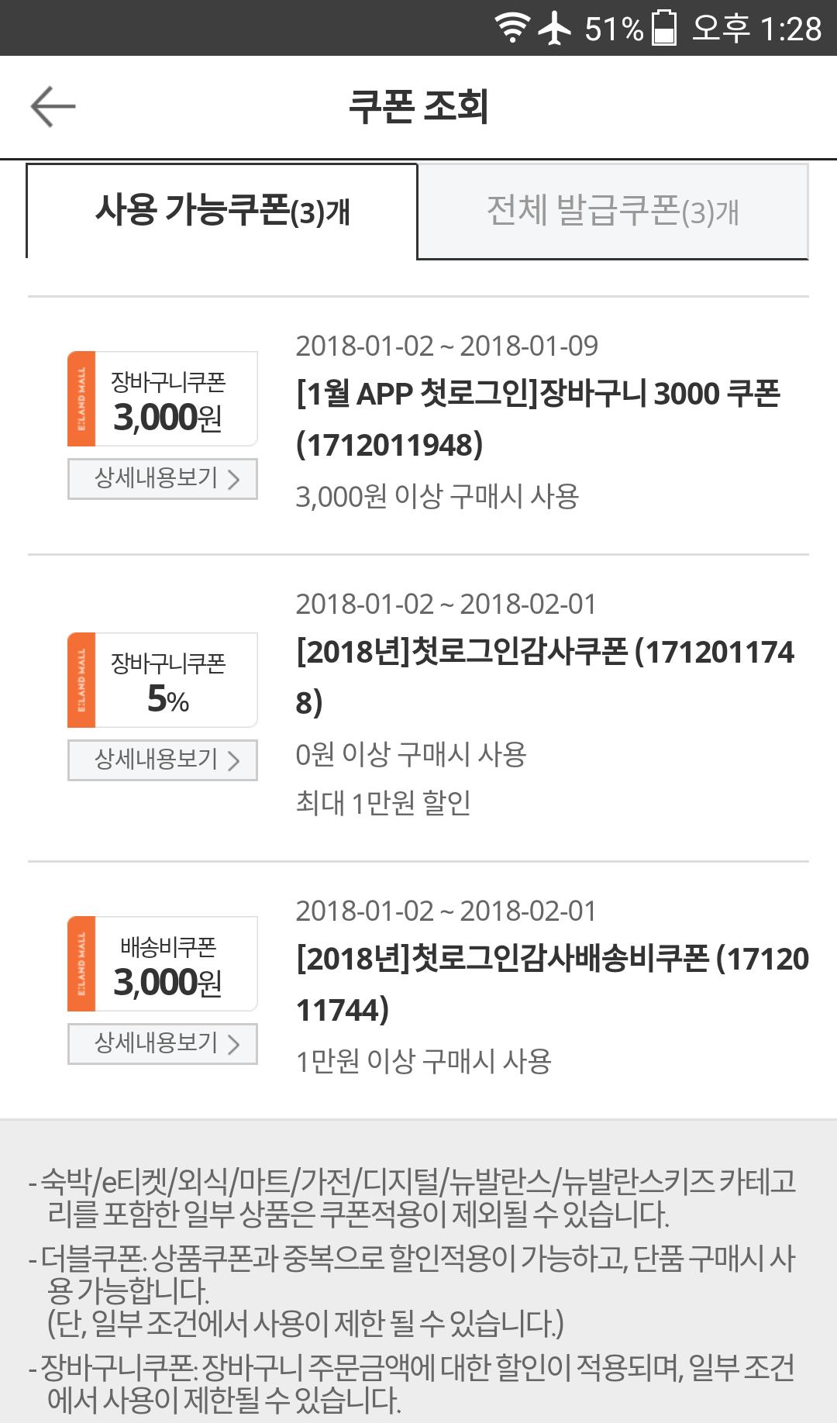Tap the 3,000원 장바구니쿠폰 coupon image
Viewport: 837px width, 1423px height.
pyautogui.click(x=163, y=399)
